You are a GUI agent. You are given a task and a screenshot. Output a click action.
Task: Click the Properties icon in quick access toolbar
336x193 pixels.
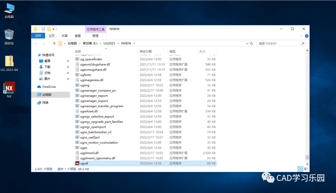[43, 29]
